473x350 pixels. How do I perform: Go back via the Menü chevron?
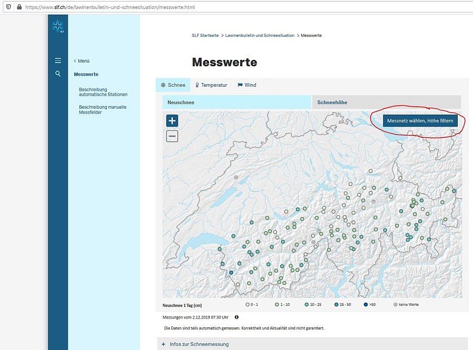click(81, 61)
